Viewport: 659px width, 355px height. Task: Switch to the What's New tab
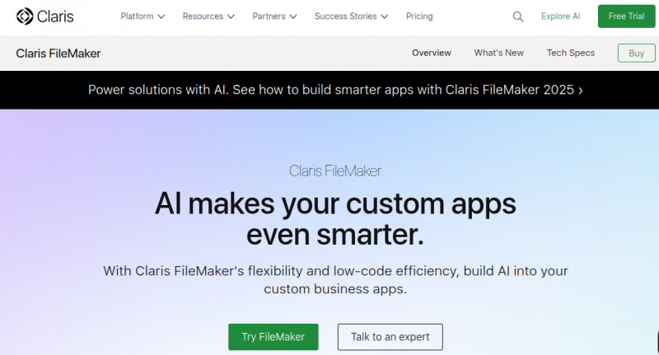(x=498, y=53)
